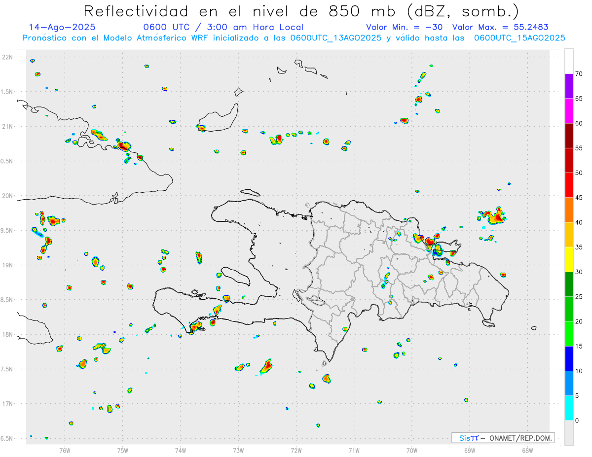Select the bright green 15–20 dBZ legend segment
The image size is (592, 457).
569,334
